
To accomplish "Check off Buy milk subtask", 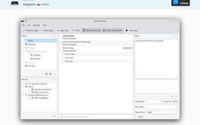I will [63, 61].
